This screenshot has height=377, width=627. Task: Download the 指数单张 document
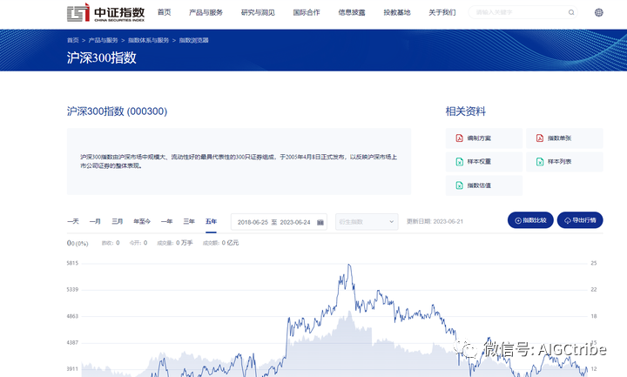point(564,138)
